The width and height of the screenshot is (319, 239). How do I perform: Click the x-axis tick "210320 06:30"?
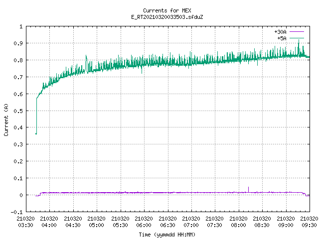[167, 222]
